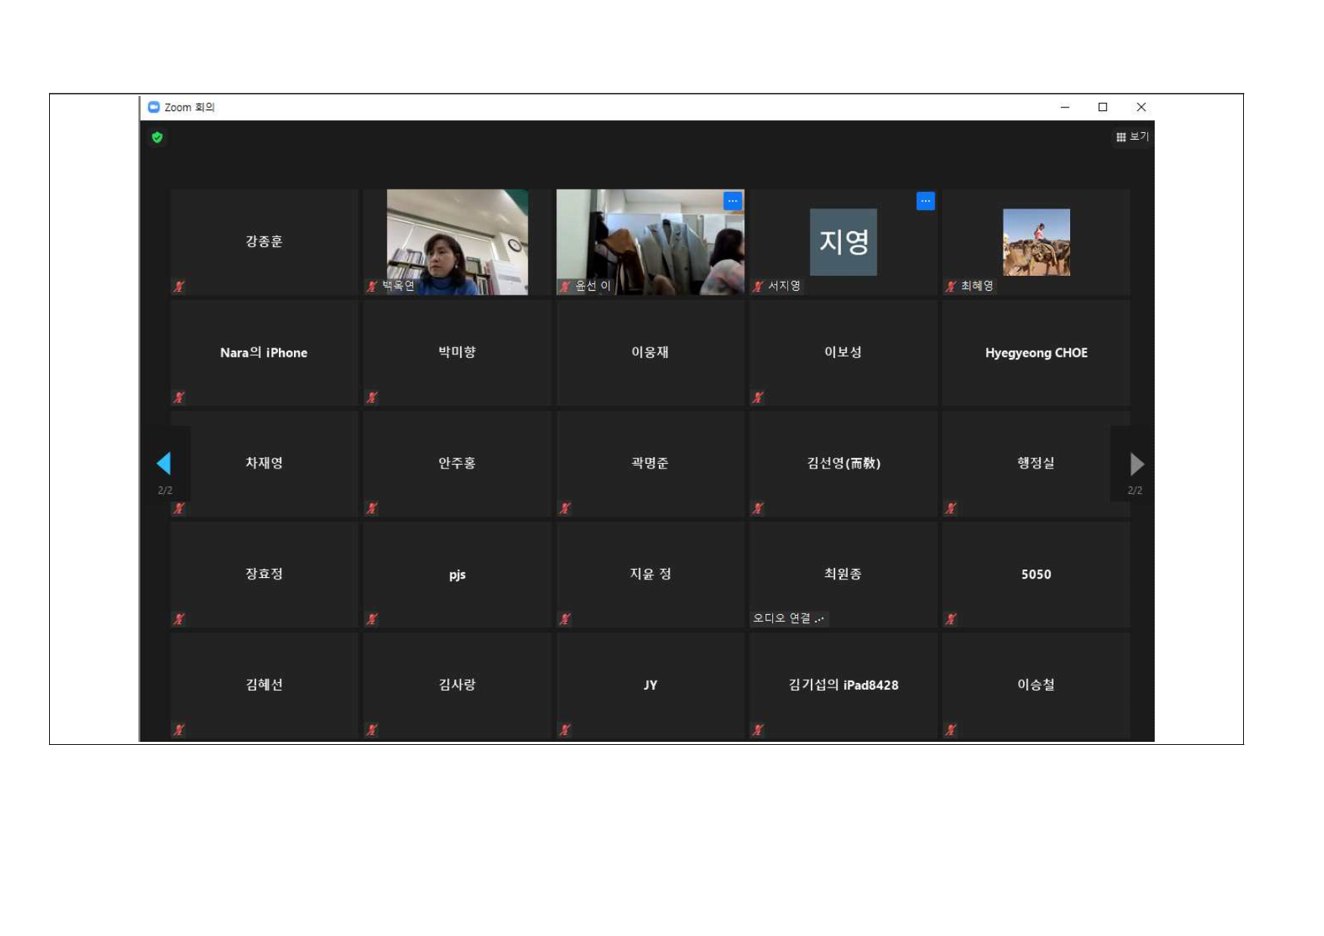Click the 지영 avatar on 서지영 tile

pyautogui.click(x=843, y=242)
